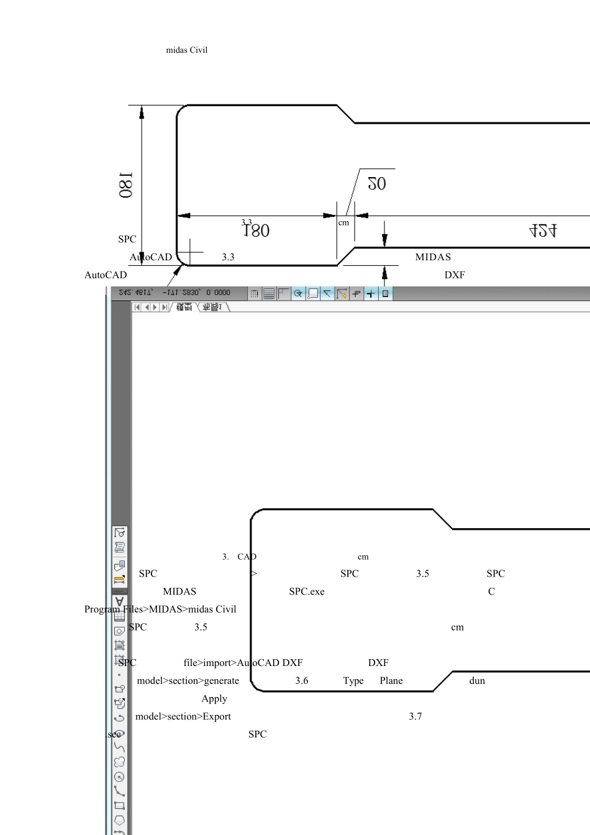This screenshot has width=590, height=835.
Task: Toggle Snap mode in AutoCAD status bar
Action: [x=254, y=293]
